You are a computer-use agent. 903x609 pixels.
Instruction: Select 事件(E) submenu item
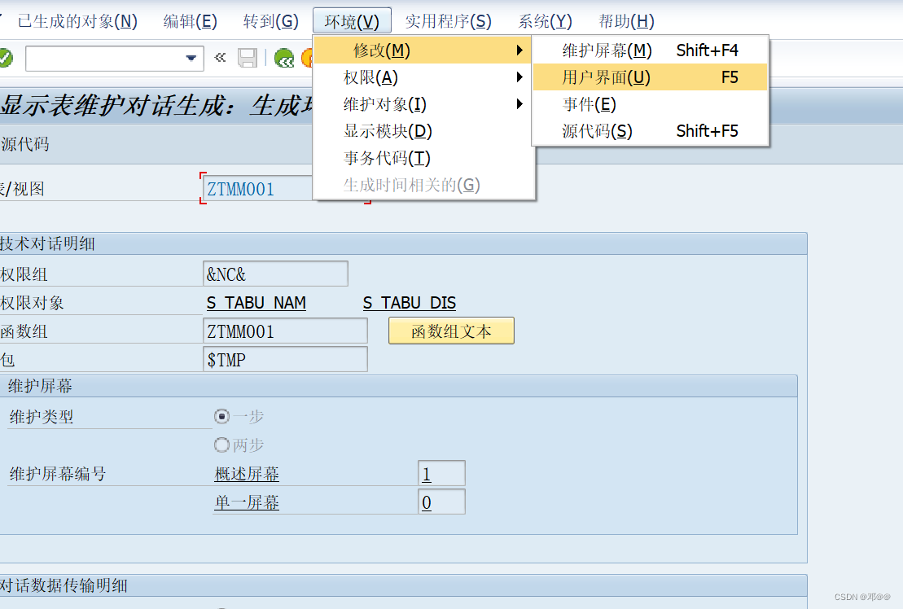651,104
